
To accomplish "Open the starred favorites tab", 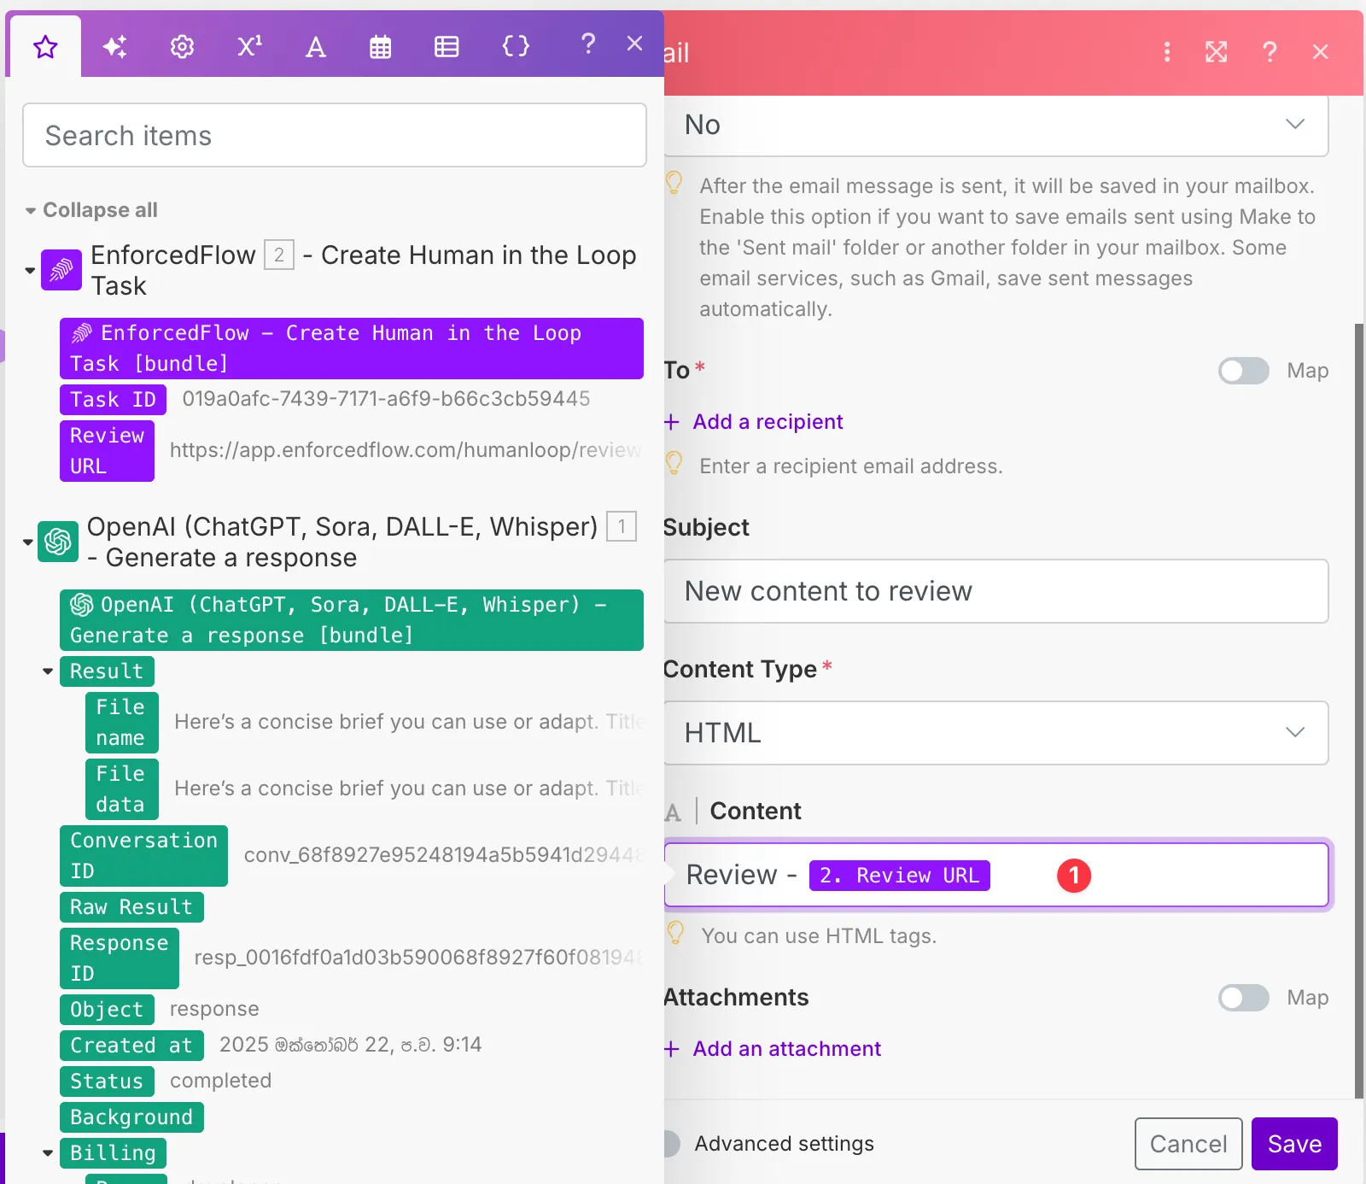I will (45, 47).
